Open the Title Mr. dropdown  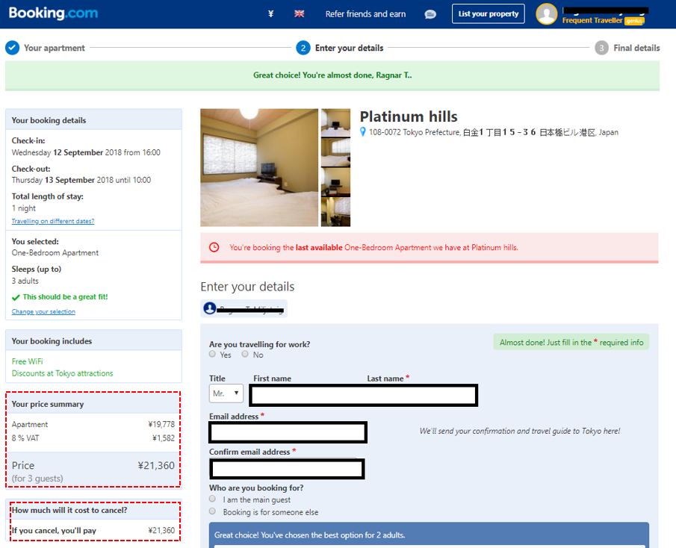click(x=226, y=393)
